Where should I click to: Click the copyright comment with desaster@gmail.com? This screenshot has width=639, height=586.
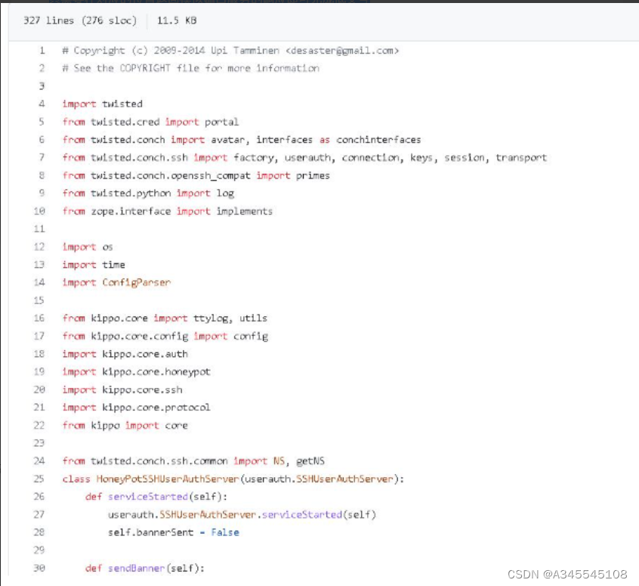(230, 51)
